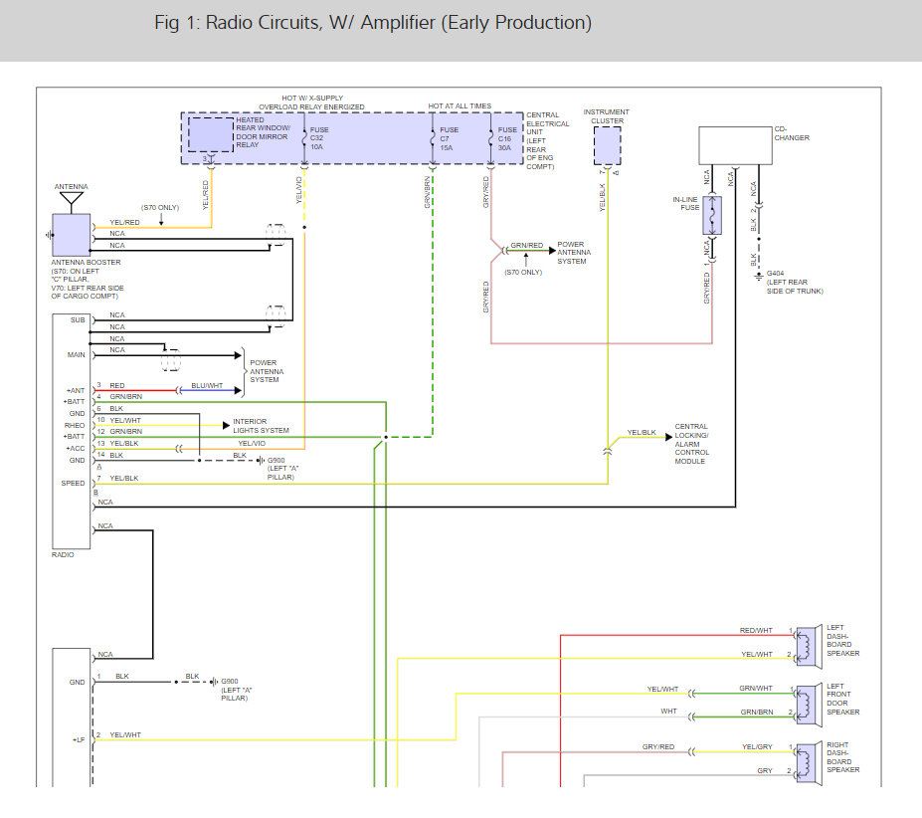
Task: Click the amplifier +LF pin label
Action: click(x=79, y=739)
